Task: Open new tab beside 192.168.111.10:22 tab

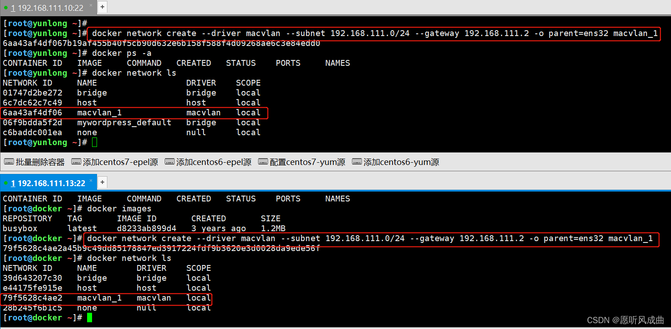Action: coord(102,7)
